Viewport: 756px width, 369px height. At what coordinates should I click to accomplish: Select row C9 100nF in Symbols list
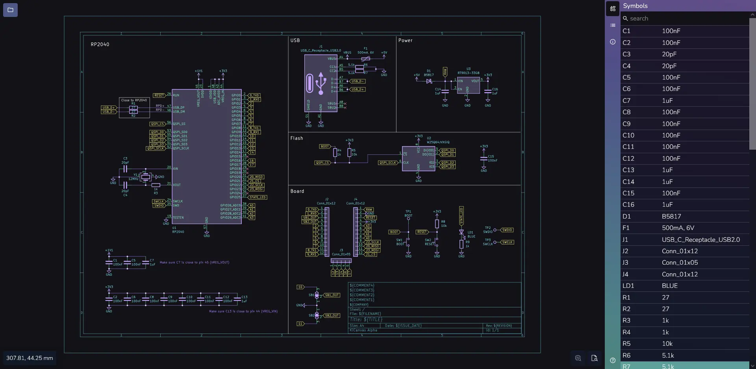coord(685,124)
